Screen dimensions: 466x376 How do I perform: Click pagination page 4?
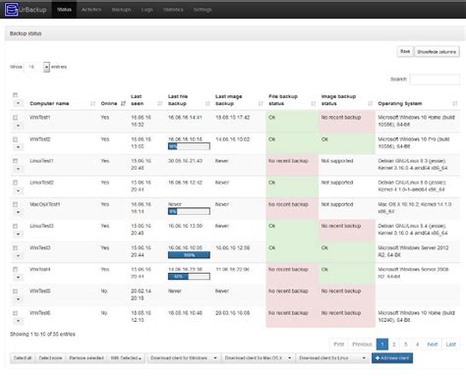[x=417, y=345]
